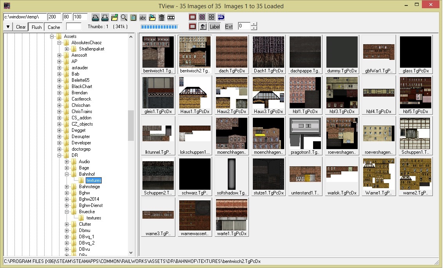Image resolution: width=443 pixels, height=268 pixels.
Task: Click the 'abc' rename icon
Action: (x=143, y=17)
